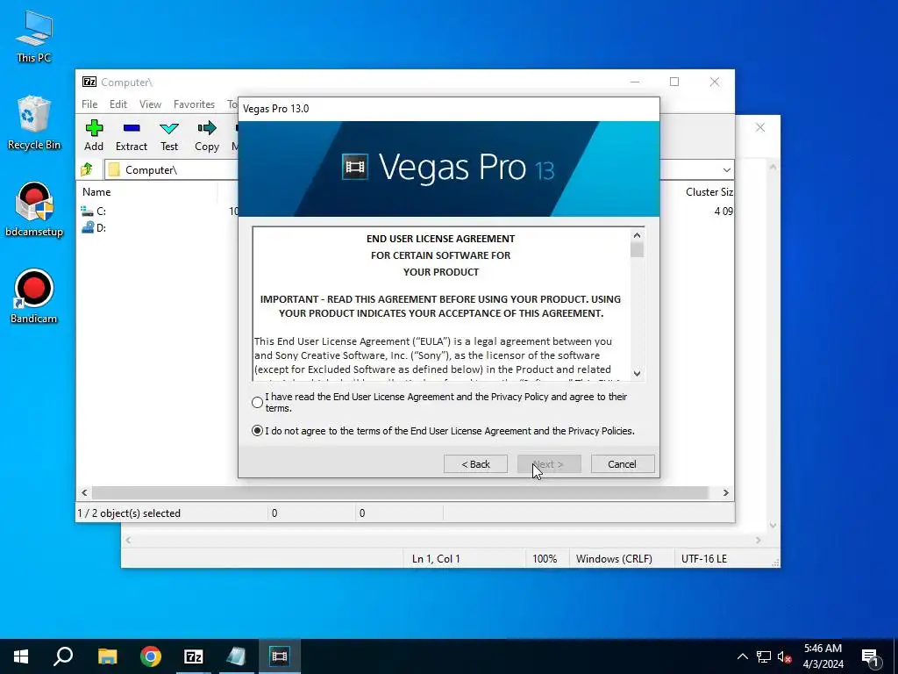Go up one folder in 7-Zip
This screenshot has width=898, height=674.
(87, 169)
